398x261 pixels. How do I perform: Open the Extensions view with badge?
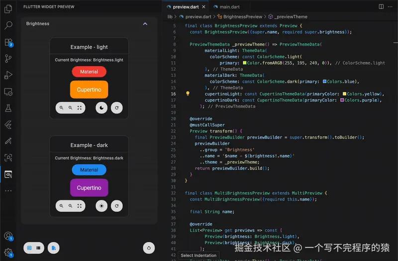point(8,42)
